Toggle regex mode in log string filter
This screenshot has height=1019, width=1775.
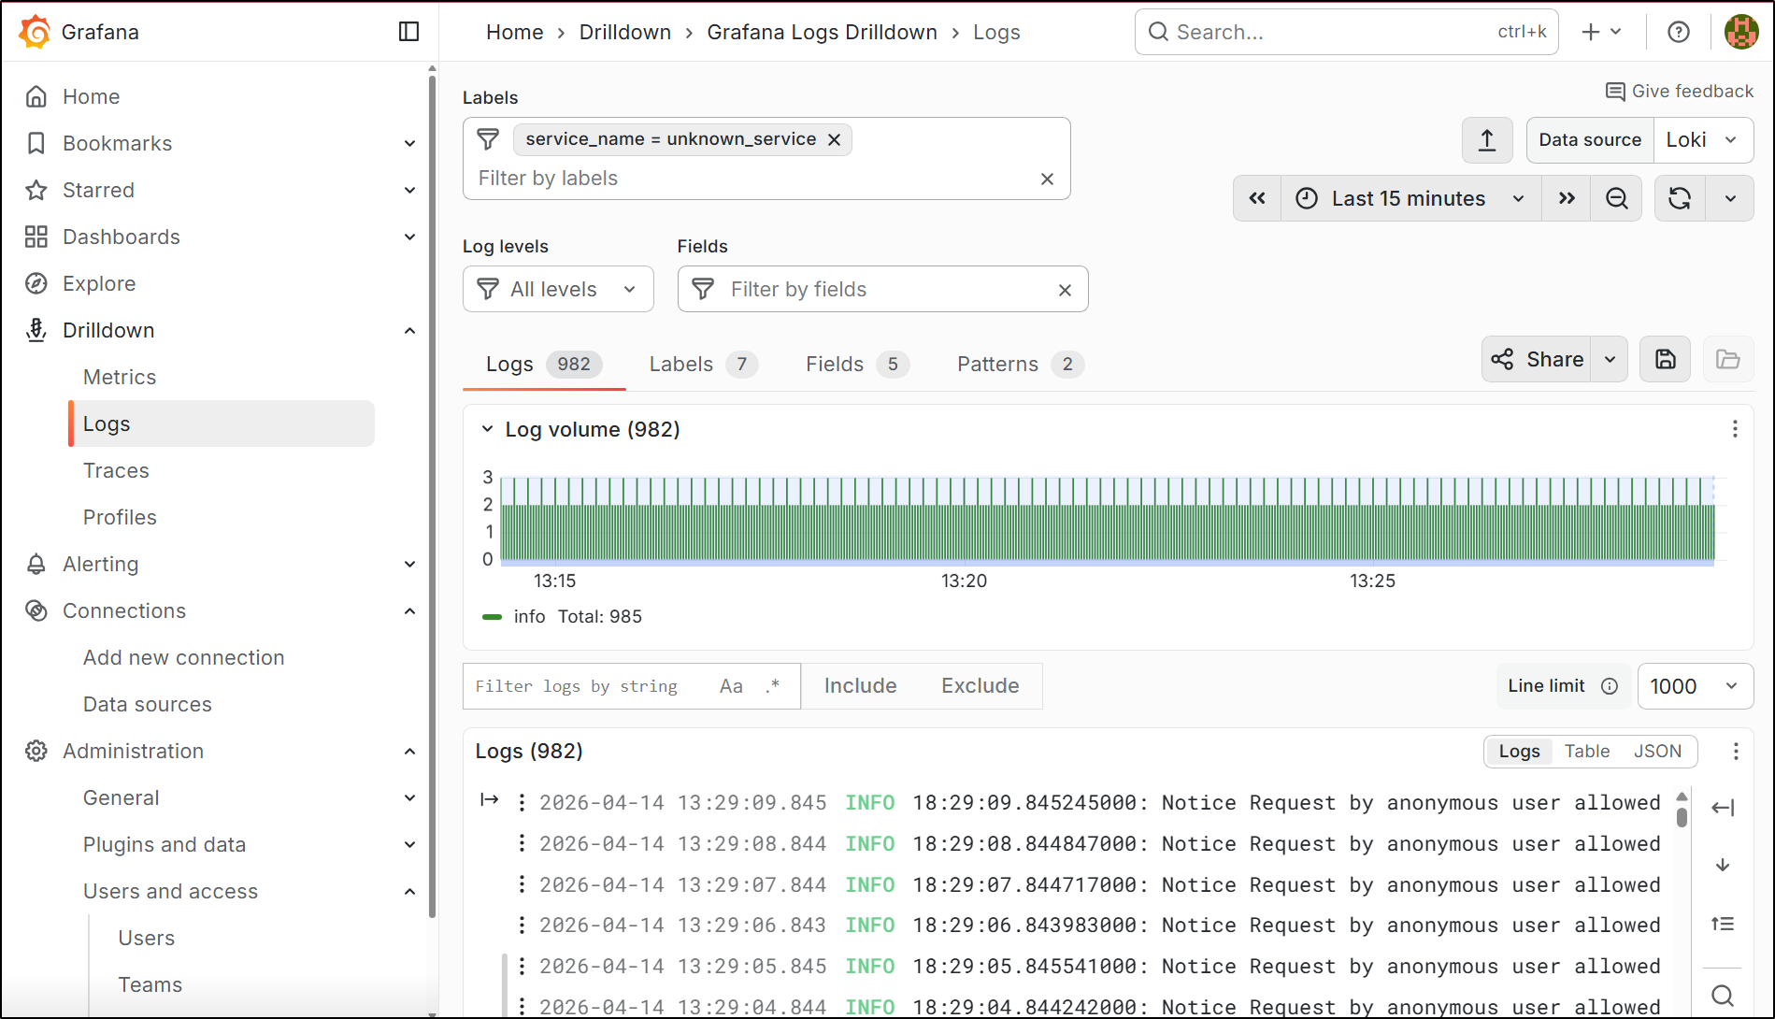pos(772,686)
